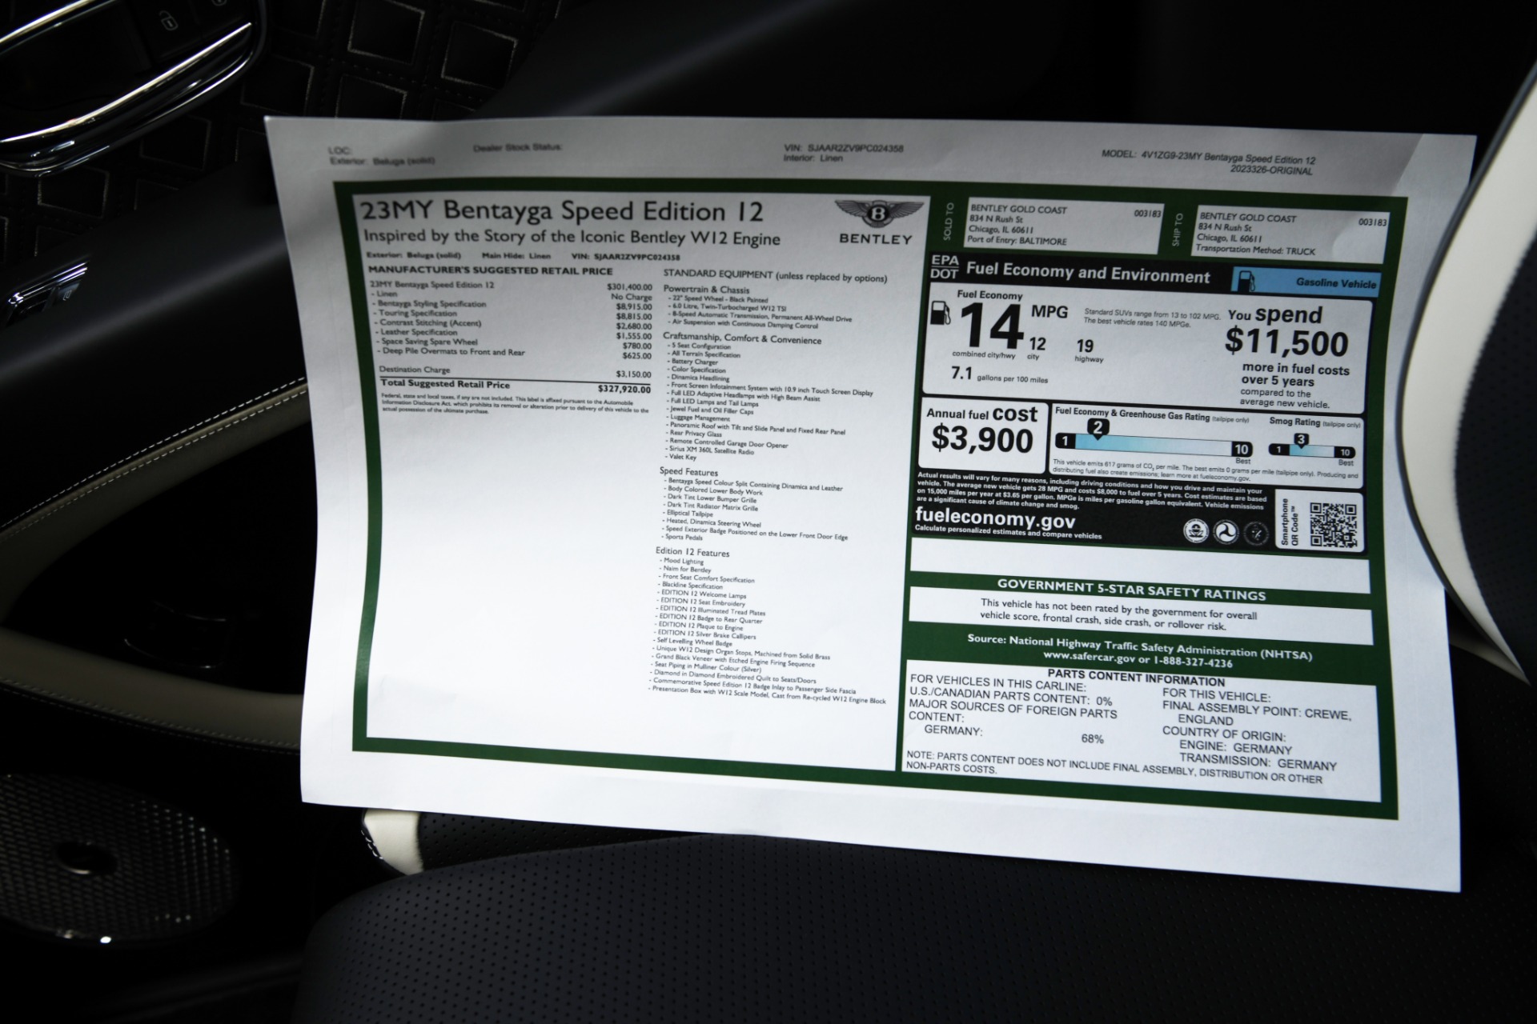Click the '$625.00' price
This screenshot has height=1024, width=1537.
click(x=637, y=356)
